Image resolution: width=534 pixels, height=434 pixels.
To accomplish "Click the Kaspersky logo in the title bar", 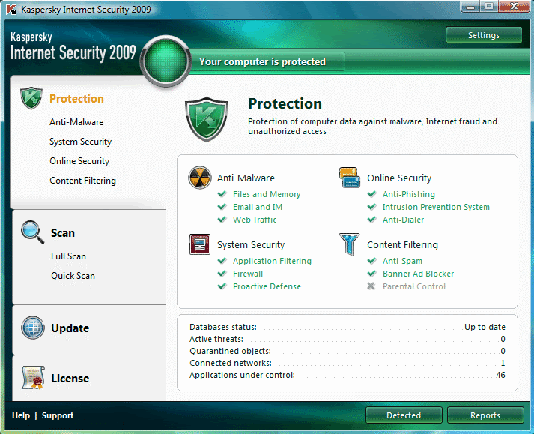I will 11,10.
